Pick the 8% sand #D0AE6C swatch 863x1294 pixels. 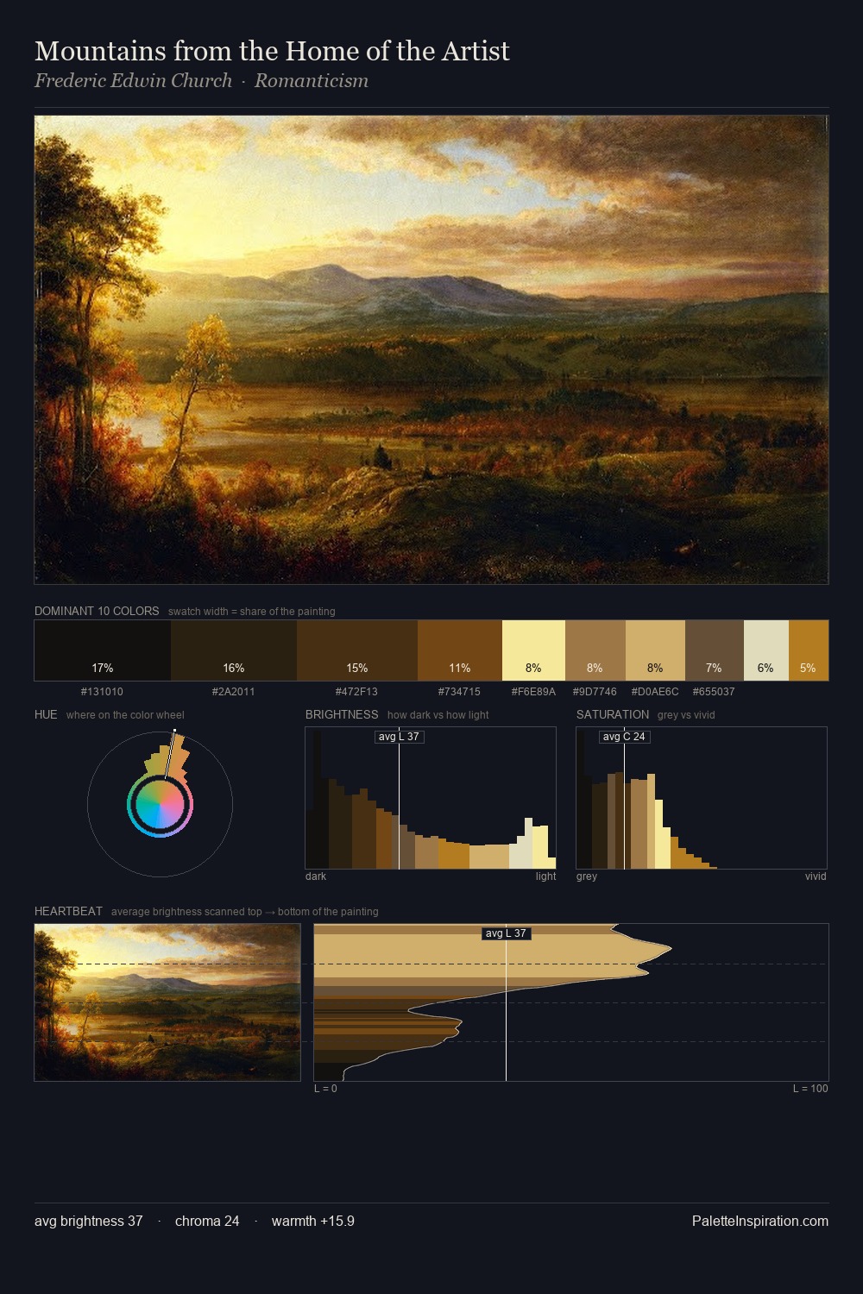point(655,650)
